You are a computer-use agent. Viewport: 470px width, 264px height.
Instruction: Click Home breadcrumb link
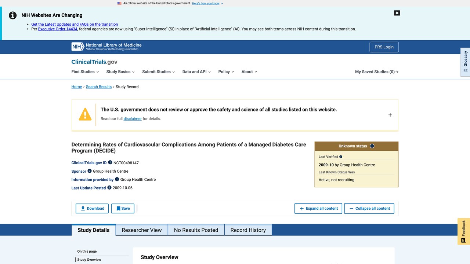77,87
